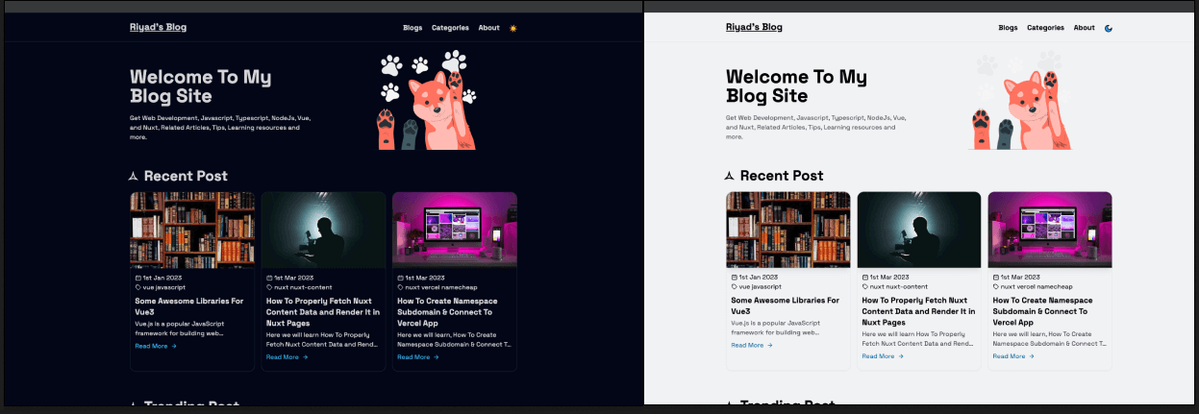Click Read More on light Nuxt Content card
Viewport: 1199px width, 414px height.
click(x=880, y=356)
